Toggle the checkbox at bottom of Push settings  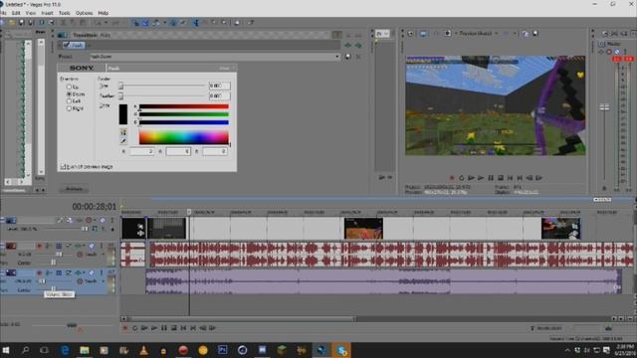[63, 167]
